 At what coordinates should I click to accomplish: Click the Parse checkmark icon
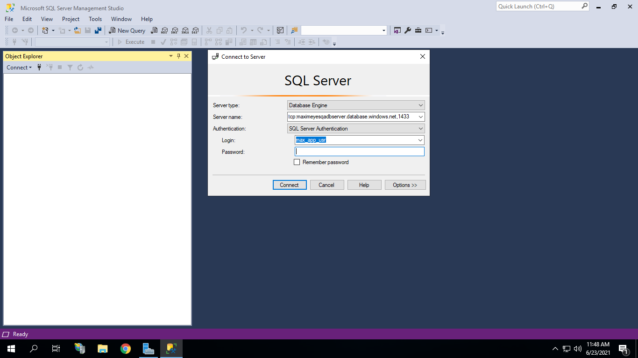163,42
